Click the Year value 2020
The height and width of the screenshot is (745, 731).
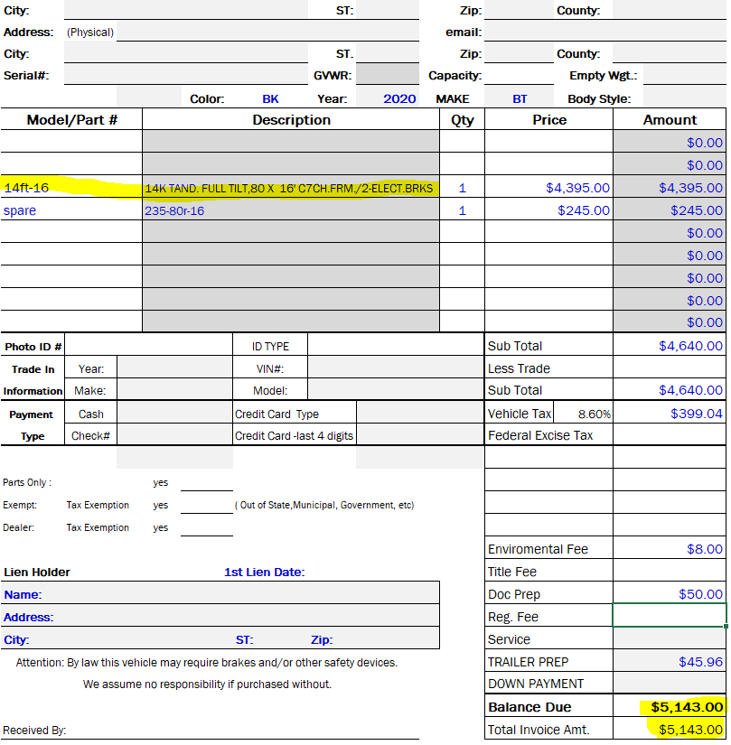[x=399, y=98]
